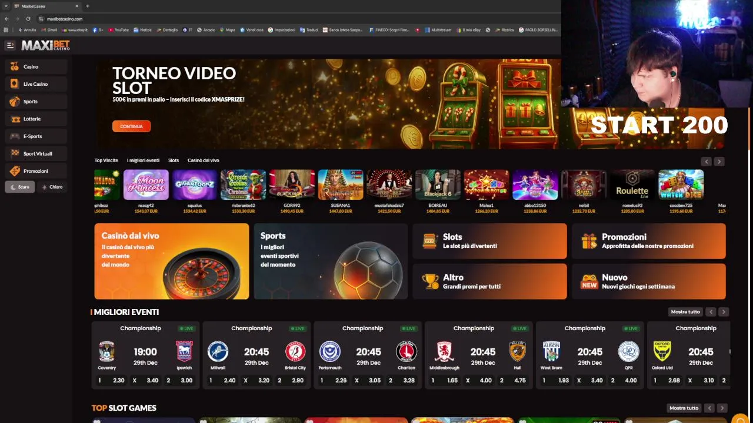Show previous top winners carousel arrow

pyautogui.click(x=707, y=162)
